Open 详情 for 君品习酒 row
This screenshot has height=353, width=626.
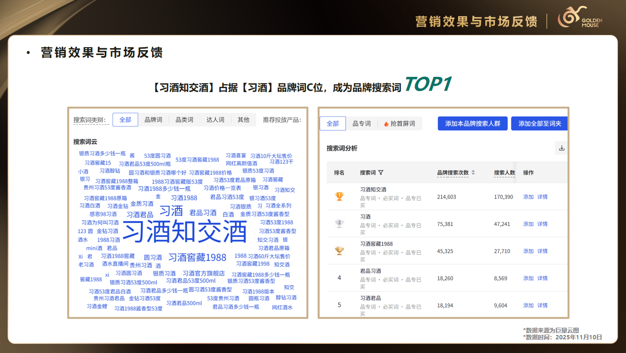click(542, 279)
